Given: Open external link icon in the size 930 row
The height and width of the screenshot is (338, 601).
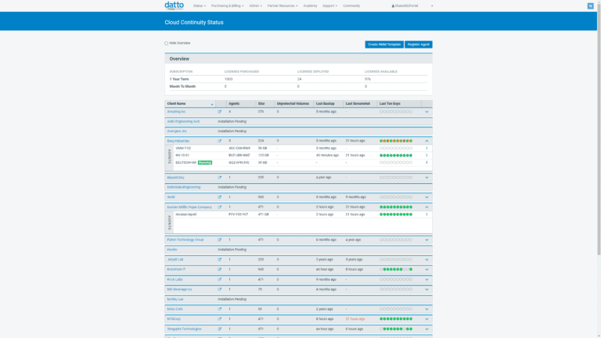Looking at the screenshot, I should coord(220,197).
